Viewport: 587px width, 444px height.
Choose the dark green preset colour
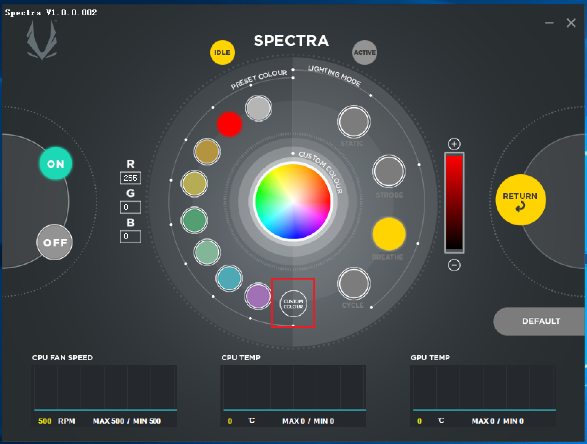click(194, 220)
